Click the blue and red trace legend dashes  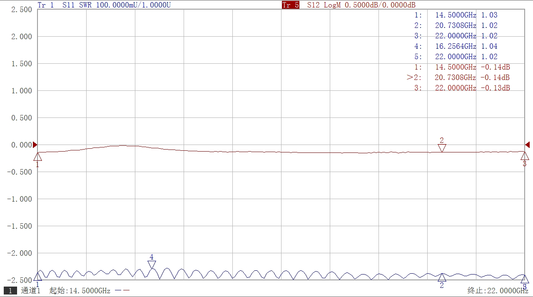(x=122, y=291)
